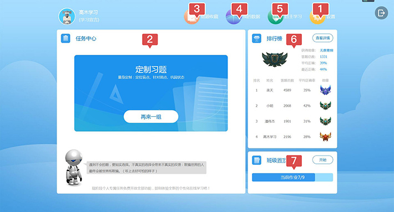Open 设置 yellow gear icon
Screen dimensions: 394x212
click(317, 17)
